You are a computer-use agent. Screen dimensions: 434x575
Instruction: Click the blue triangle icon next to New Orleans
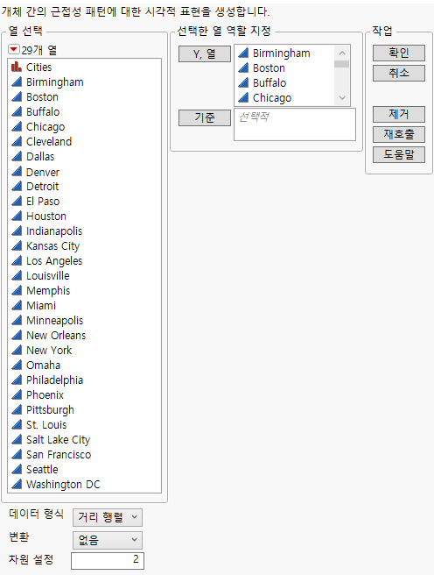coord(17,335)
